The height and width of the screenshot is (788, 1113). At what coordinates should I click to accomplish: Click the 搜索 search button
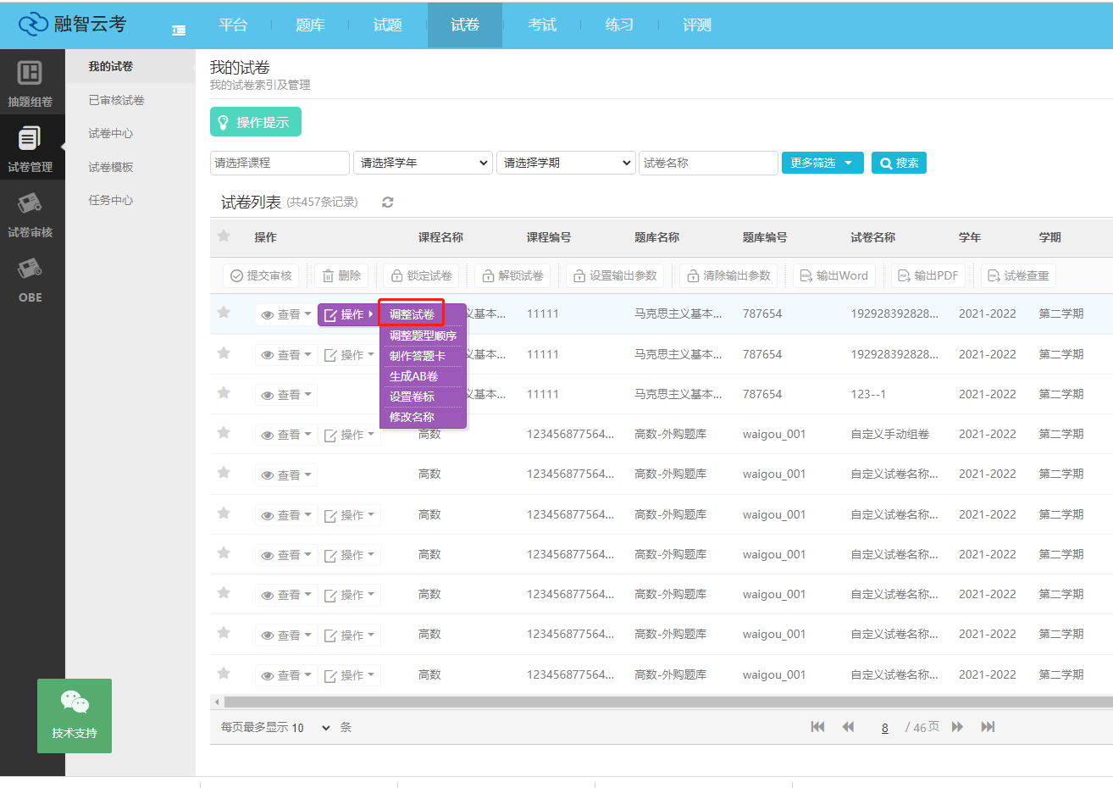point(899,163)
